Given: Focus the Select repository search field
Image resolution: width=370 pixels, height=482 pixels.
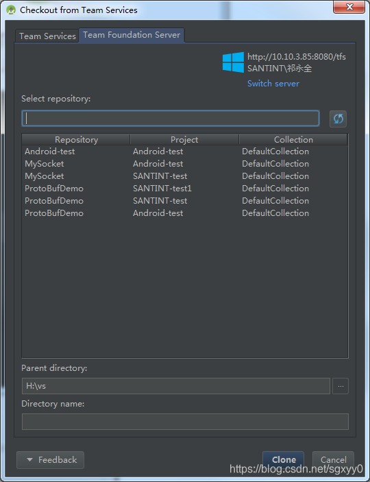Looking at the screenshot, I should (x=171, y=119).
